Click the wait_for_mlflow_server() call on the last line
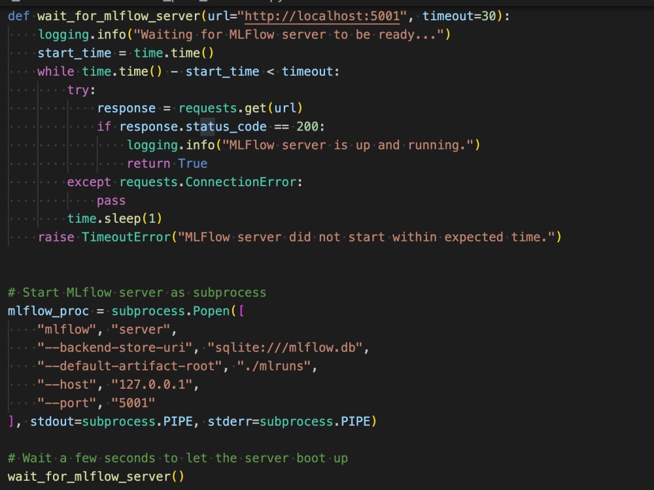Viewport: 654px width, 490px height. click(96, 476)
